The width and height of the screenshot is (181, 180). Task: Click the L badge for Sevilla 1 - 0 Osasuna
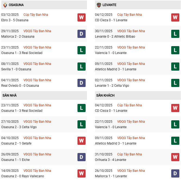click(81, 67)
